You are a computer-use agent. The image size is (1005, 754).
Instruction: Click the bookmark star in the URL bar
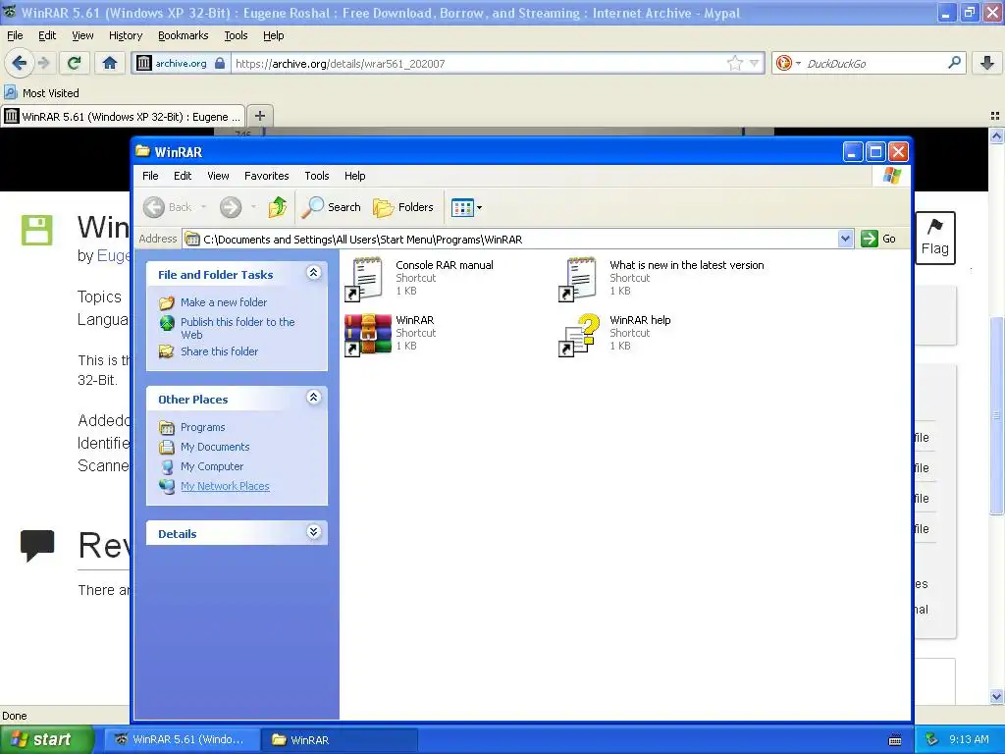pyautogui.click(x=734, y=63)
